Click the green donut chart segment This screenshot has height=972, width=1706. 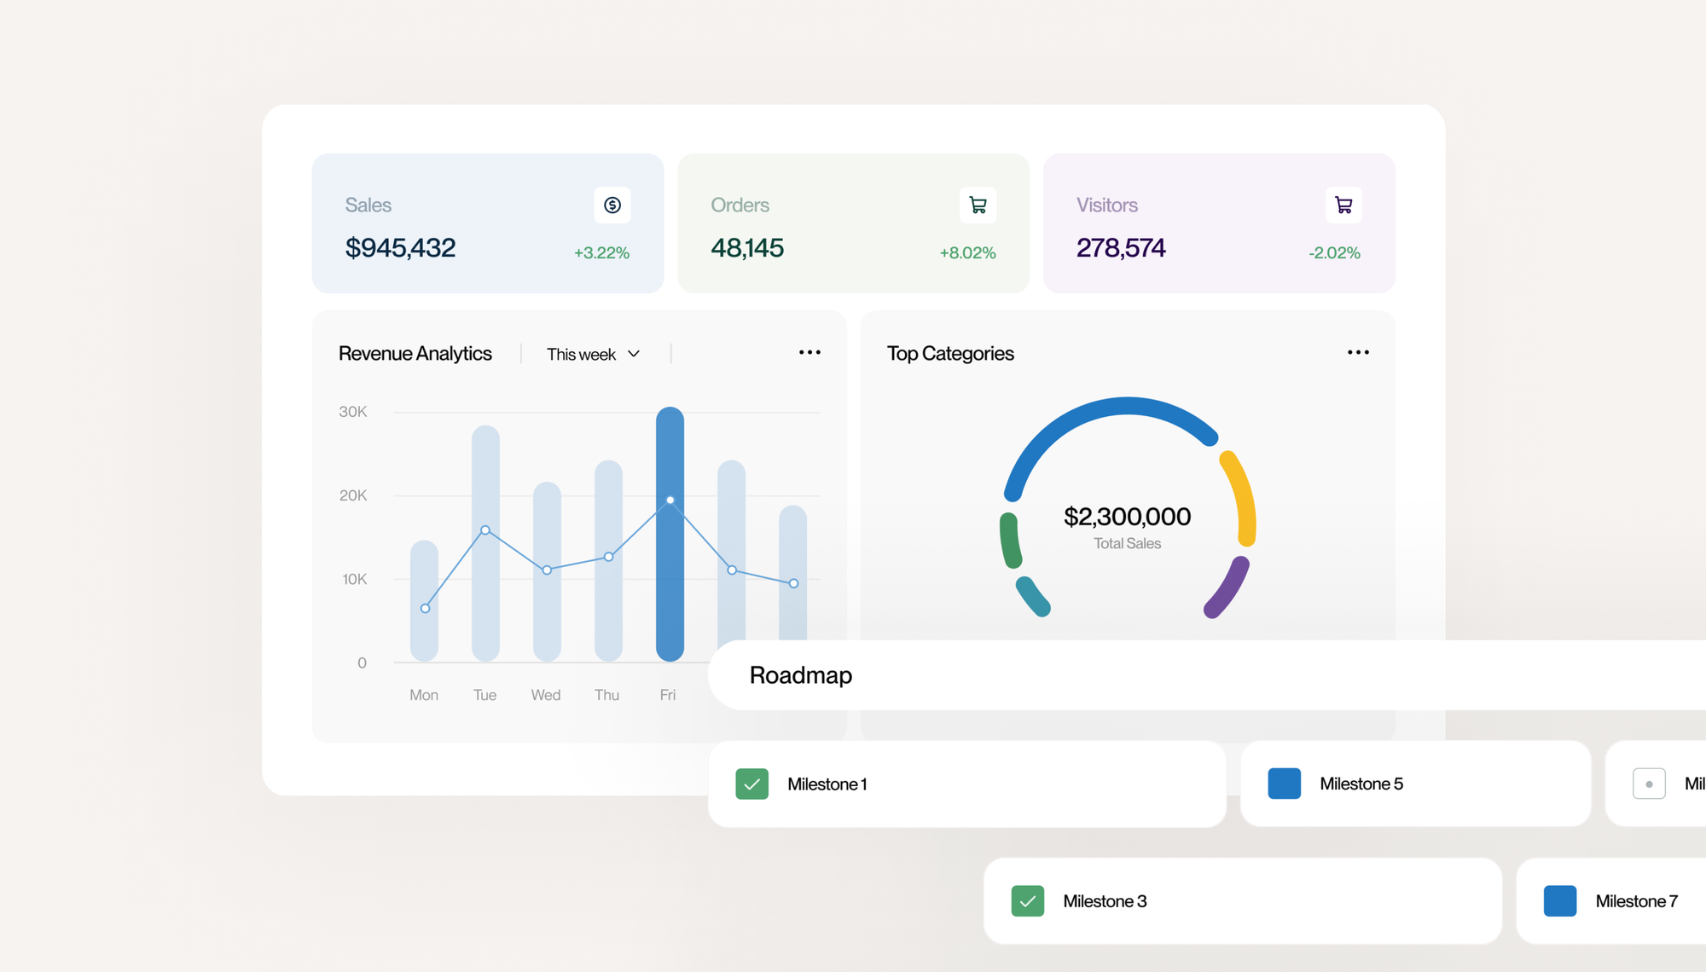[x=1011, y=541]
